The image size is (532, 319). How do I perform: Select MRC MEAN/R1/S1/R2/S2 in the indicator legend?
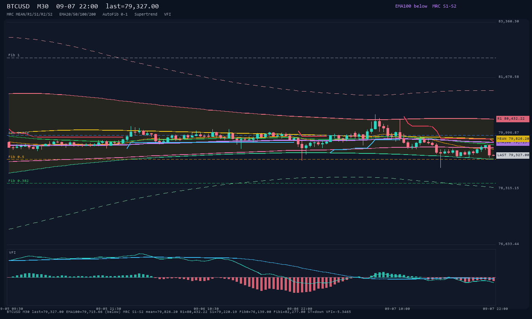30,14
